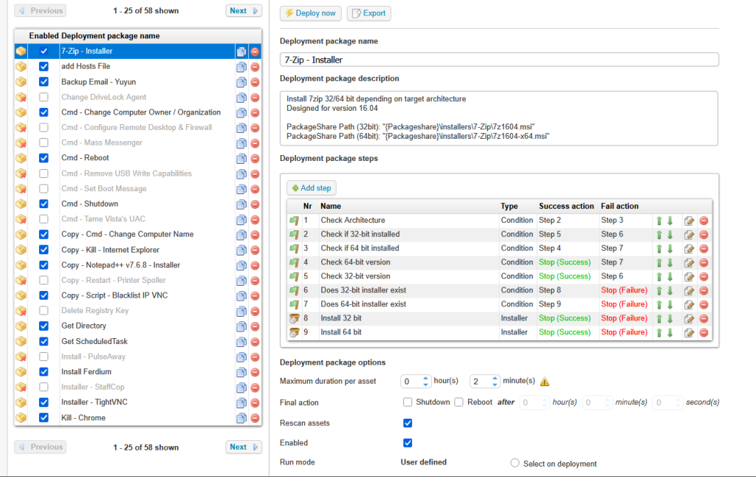Screen dimensions: 756x477
Task: Click the bottom Previous button
Action: click(41, 447)
